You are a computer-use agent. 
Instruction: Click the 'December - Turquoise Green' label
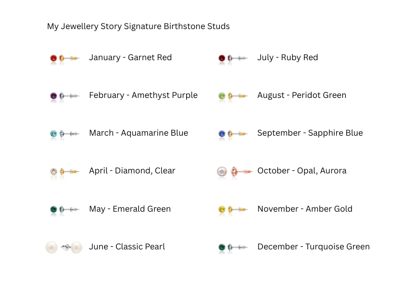click(x=313, y=247)
